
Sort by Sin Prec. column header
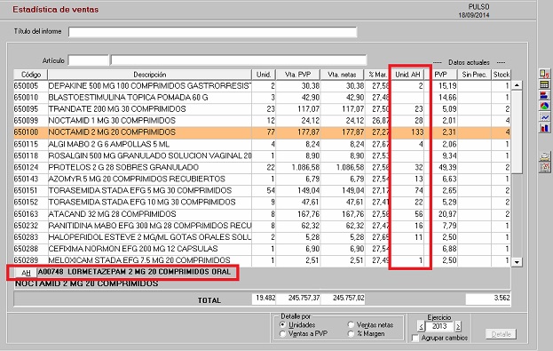474,75
